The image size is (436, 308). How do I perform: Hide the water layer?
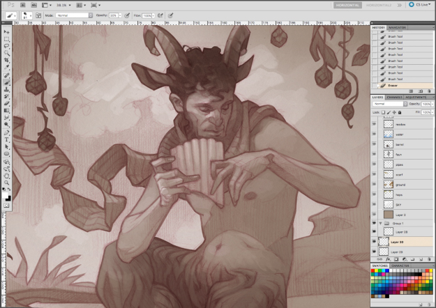coord(375,134)
